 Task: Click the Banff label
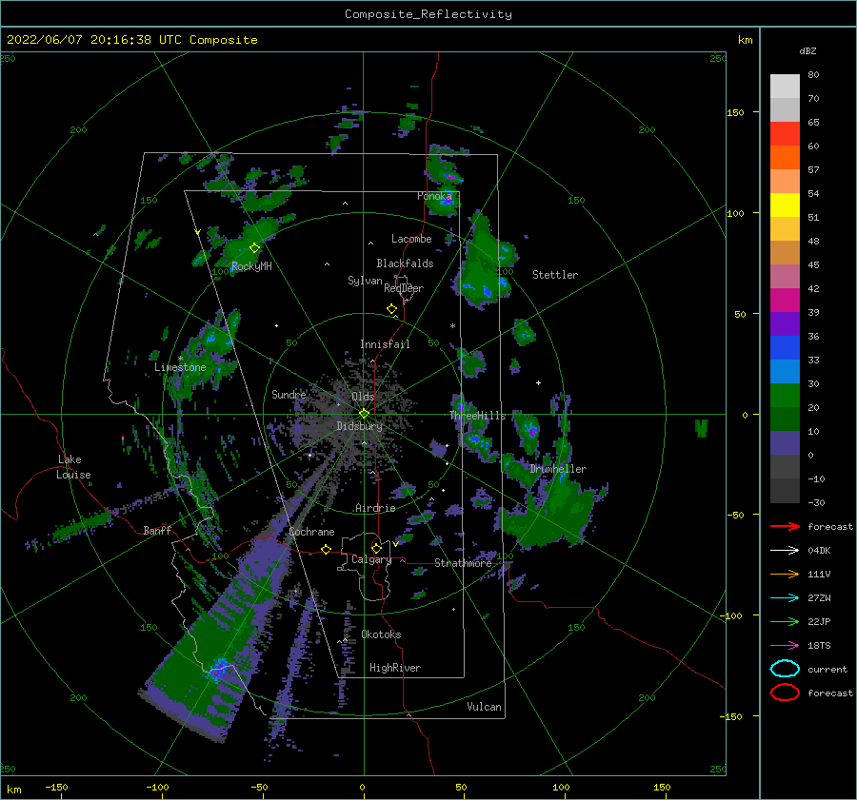click(157, 530)
